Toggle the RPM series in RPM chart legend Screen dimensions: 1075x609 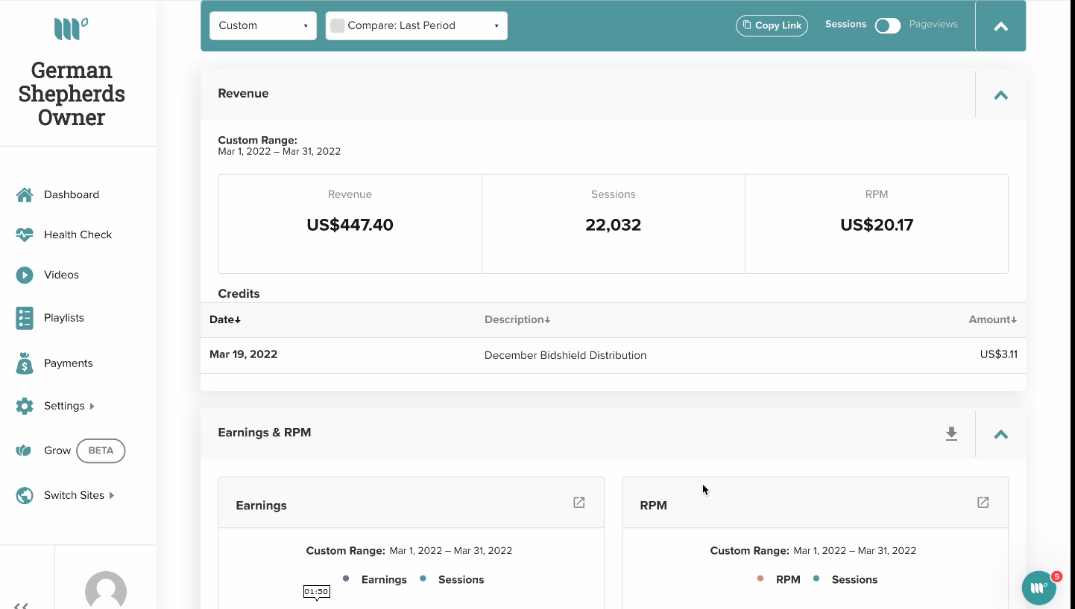point(778,579)
